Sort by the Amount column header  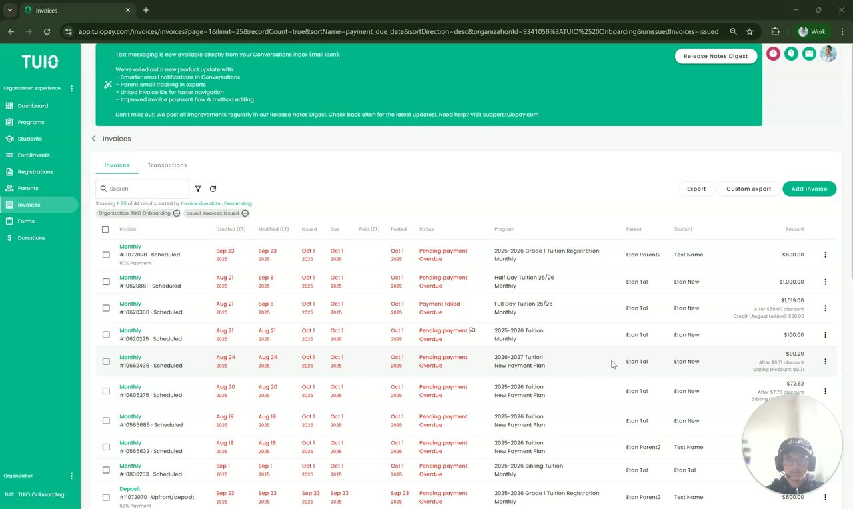(794, 229)
